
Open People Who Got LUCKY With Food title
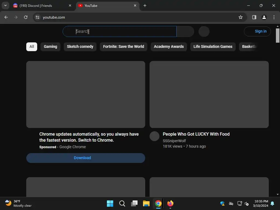(x=196, y=134)
